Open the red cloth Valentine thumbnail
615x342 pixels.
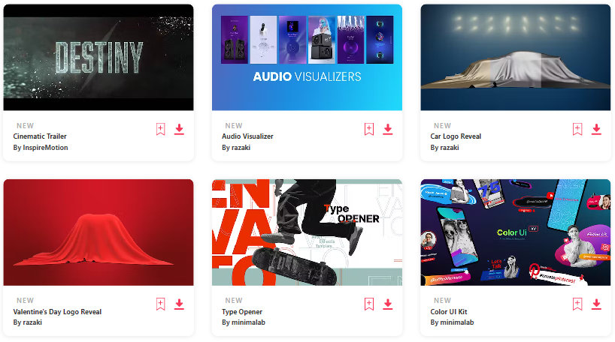click(98, 232)
